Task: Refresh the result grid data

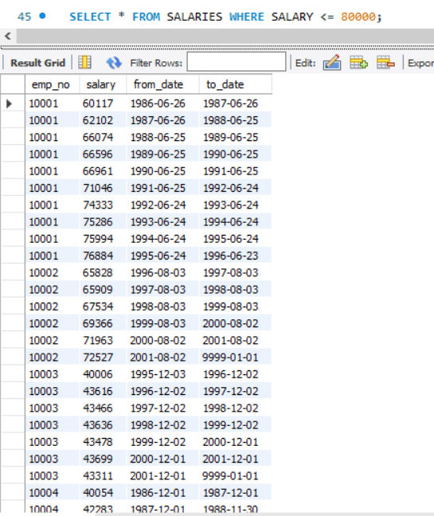Action: coord(114,63)
